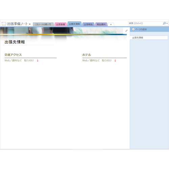Select the 出張先情報 page in the page list
Screen dimensions: 169x169
[149, 38]
